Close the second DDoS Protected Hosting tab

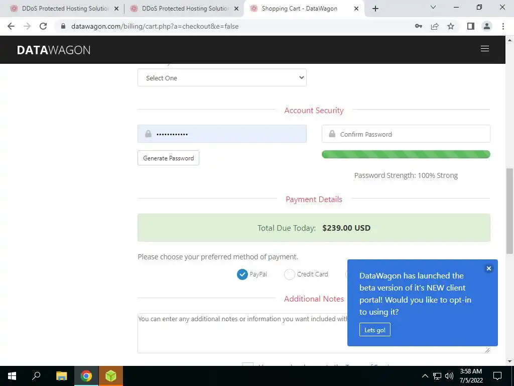236,9
